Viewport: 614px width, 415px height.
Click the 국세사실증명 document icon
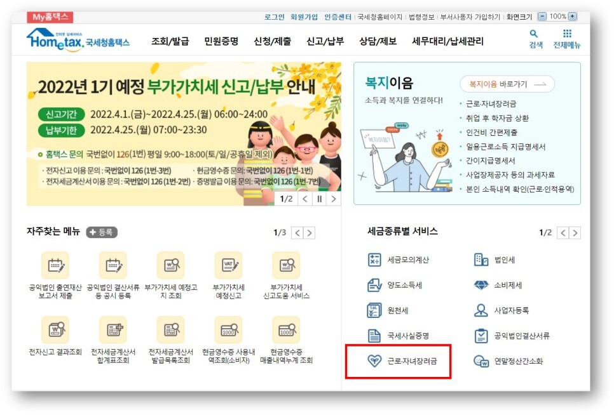pos(374,336)
